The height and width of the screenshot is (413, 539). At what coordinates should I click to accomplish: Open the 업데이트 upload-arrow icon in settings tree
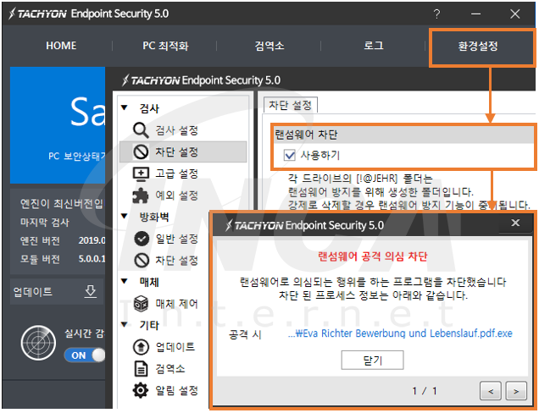[x=141, y=347]
